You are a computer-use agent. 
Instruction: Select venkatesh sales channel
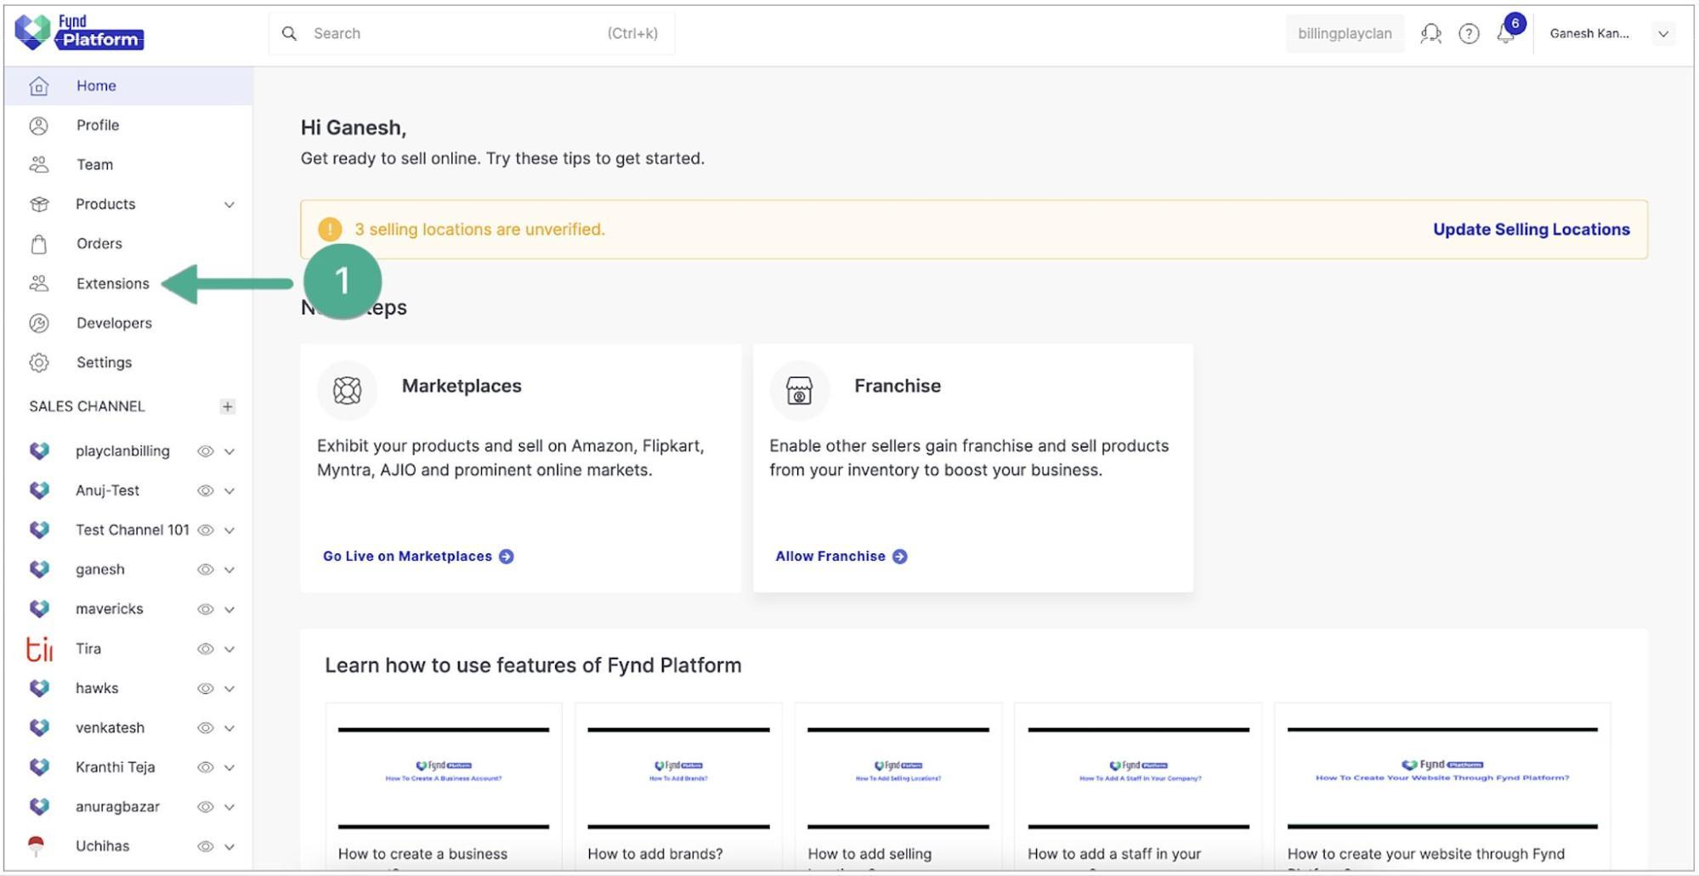click(x=110, y=728)
